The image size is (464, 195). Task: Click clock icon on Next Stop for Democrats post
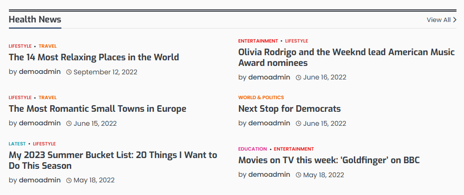pyautogui.click(x=299, y=123)
